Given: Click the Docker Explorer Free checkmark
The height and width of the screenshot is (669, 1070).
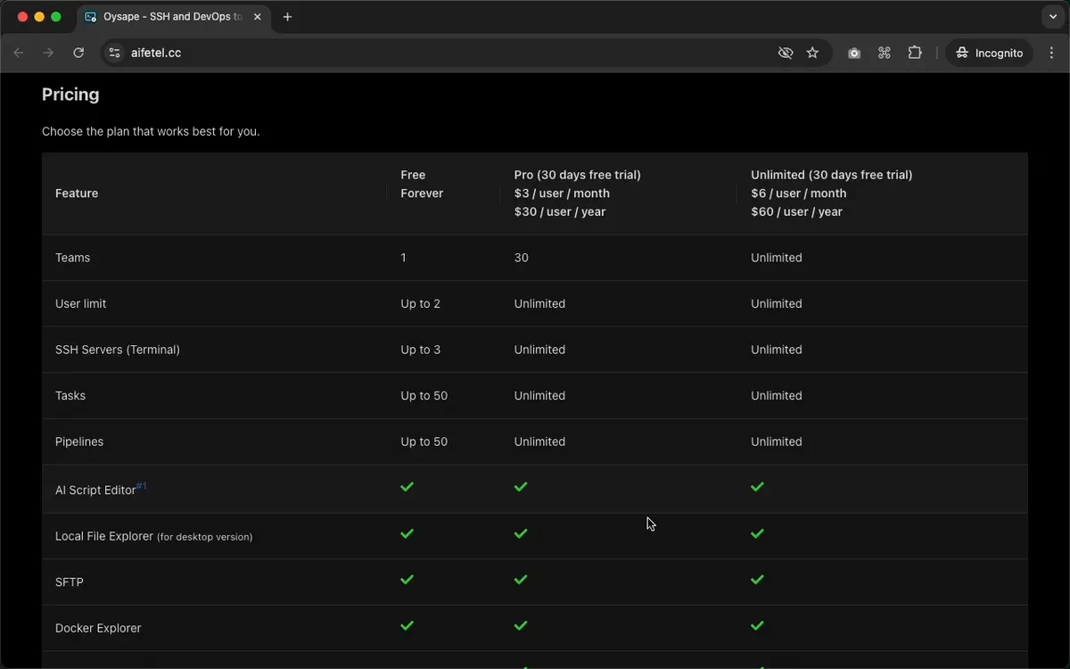Looking at the screenshot, I should (x=407, y=626).
